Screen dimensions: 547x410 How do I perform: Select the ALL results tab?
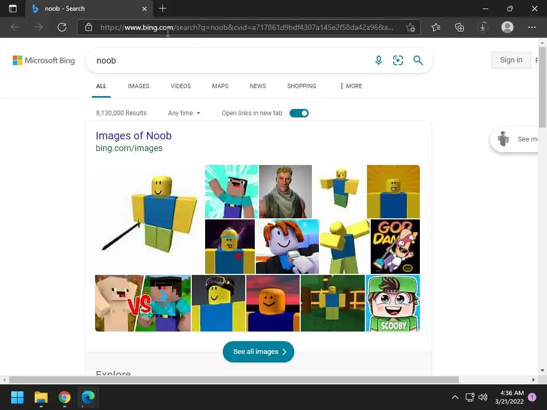[x=101, y=86]
